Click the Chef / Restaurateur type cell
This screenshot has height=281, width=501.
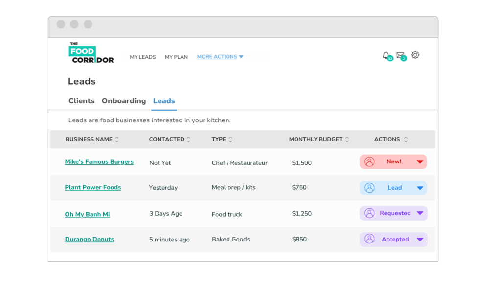[240, 163]
